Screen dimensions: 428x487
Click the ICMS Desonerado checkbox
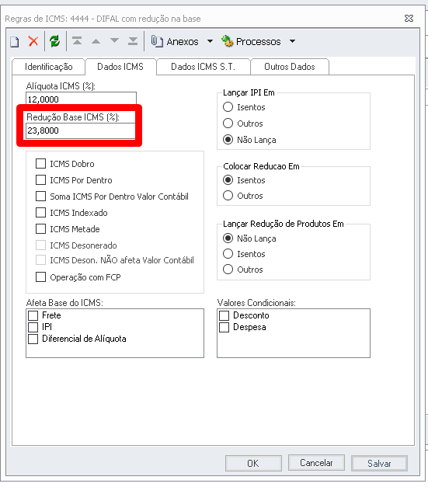tap(40, 245)
